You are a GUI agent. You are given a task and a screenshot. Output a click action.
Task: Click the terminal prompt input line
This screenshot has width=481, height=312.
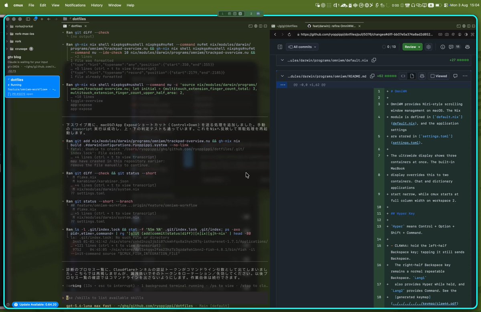click(x=166, y=298)
